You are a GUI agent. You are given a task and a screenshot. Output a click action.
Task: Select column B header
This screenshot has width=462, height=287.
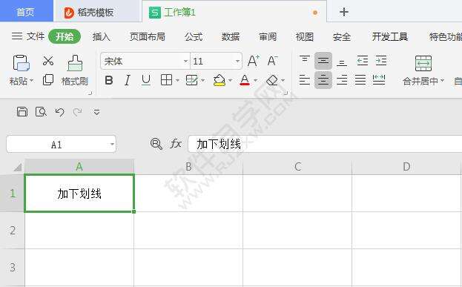click(x=188, y=167)
